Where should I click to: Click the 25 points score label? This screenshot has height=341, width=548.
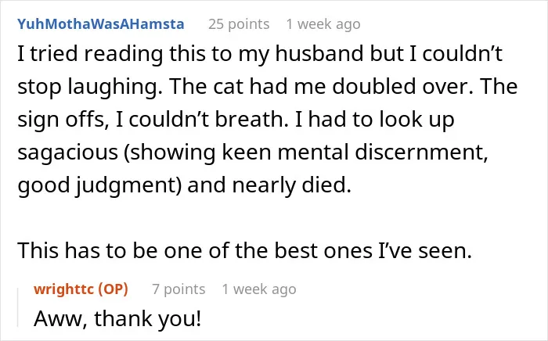tap(239, 24)
